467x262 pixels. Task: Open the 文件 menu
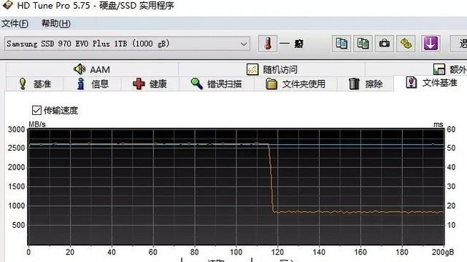coord(15,23)
